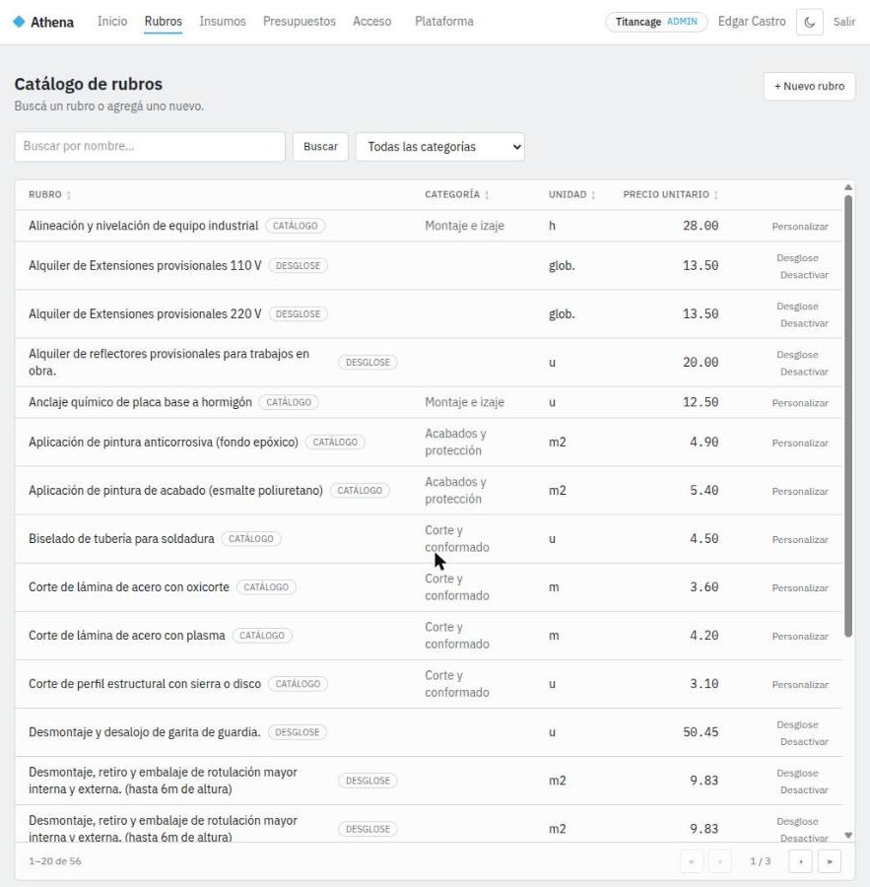Click the Athena blue diamond logo icon

(19, 22)
